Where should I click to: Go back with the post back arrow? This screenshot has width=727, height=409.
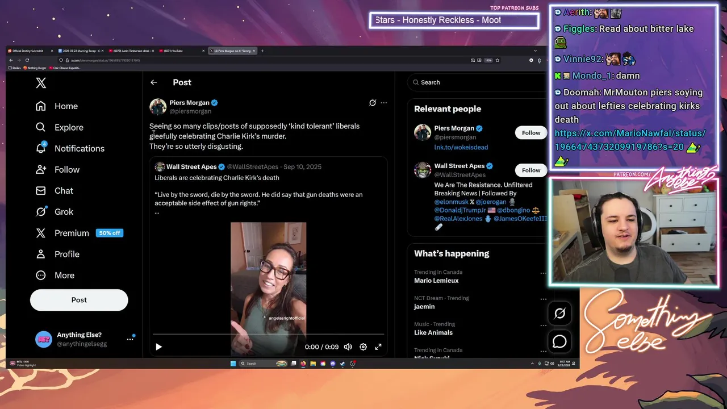(x=153, y=82)
